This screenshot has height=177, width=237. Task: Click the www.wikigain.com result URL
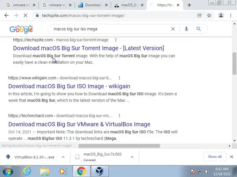tap(60, 78)
